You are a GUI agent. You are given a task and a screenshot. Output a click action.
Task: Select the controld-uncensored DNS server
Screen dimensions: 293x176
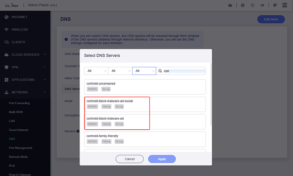145,87
